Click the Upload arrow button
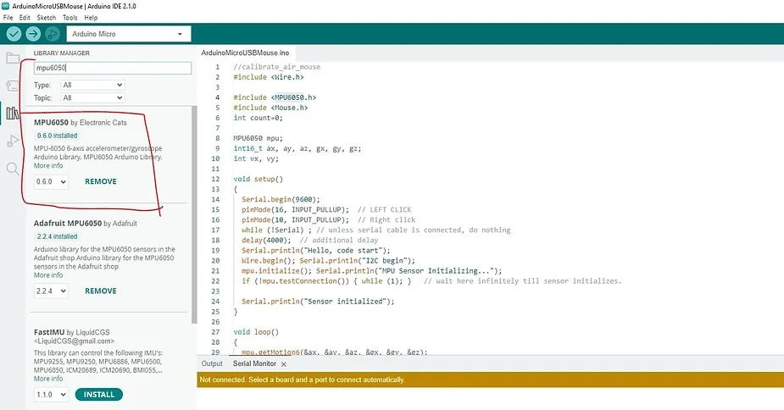 pyautogui.click(x=33, y=34)
